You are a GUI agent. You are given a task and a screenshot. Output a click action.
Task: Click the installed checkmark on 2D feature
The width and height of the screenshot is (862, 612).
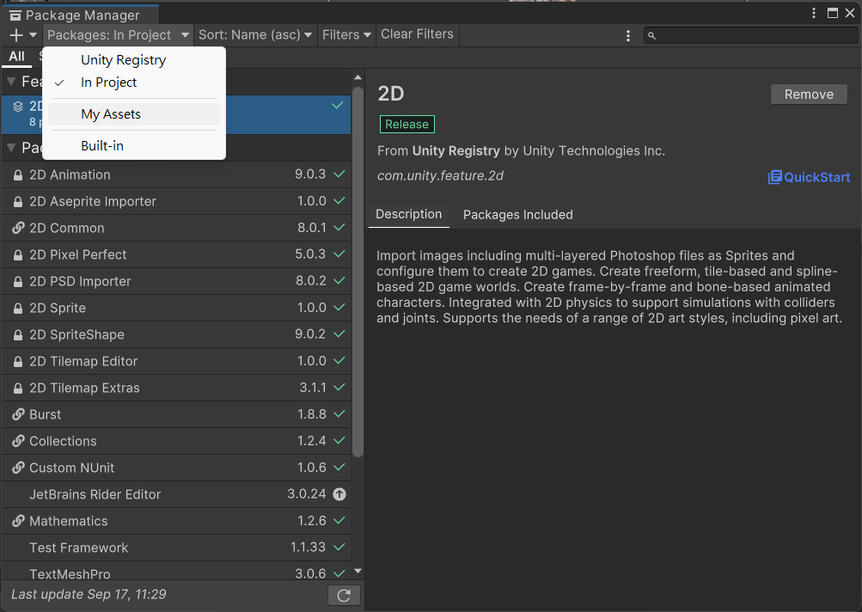[x=338, y=105]
